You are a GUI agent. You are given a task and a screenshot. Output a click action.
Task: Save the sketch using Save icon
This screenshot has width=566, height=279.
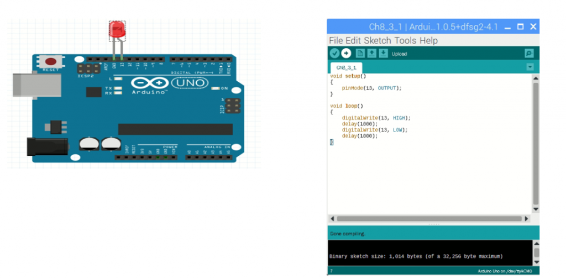point(384,54)
